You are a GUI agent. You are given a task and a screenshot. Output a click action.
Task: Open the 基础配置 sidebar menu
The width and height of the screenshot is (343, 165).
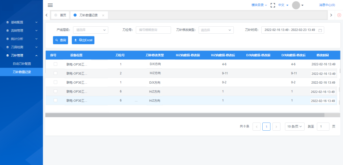coord(22,22)
